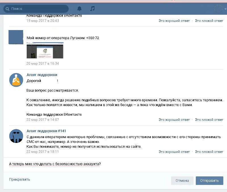The height and width of the screenshot is (192, 227).
Task: Mark 22 мар 14:07 reply as good answer
Action: [174, 120]
